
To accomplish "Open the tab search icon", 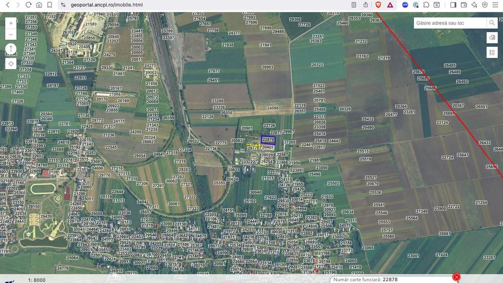I will point(437,5).
